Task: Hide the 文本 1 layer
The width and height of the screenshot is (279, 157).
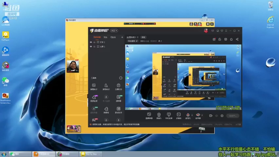Action: (91, 42)
